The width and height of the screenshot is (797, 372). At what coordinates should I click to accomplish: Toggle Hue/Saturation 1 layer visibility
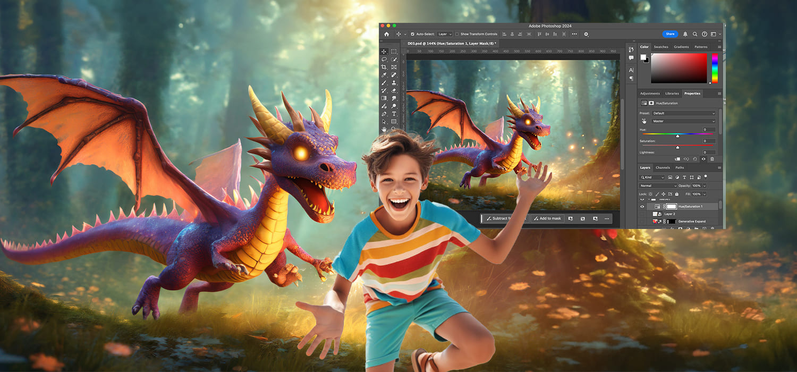(x=642, y=206)
